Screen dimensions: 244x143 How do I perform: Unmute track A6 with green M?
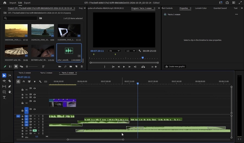(x=34, y=130)
